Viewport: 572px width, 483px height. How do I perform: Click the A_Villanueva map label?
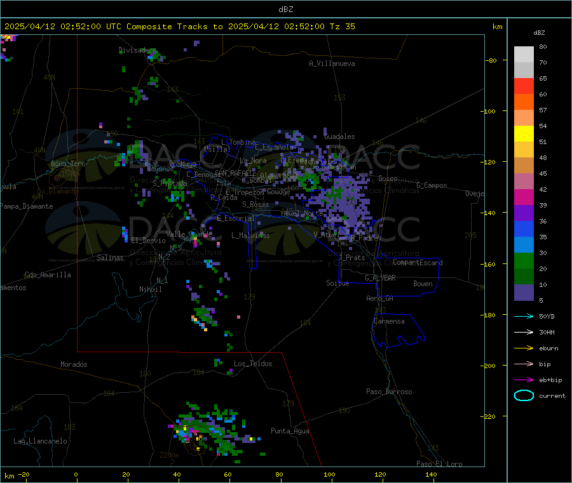[x=332, y=63]
